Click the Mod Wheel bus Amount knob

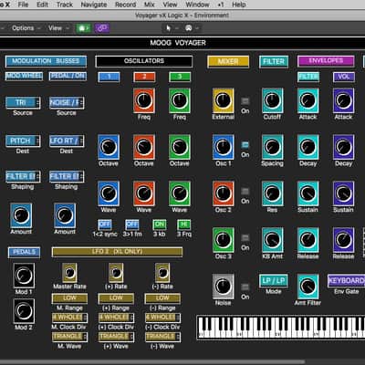pos(21,215)
